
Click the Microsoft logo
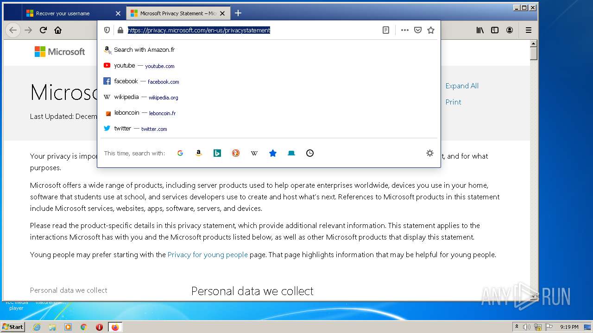point(60,52)
